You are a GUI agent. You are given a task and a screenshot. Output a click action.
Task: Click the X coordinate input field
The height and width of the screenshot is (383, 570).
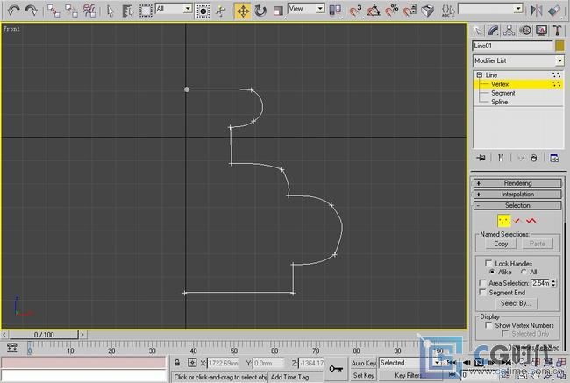tap(224, 362)
